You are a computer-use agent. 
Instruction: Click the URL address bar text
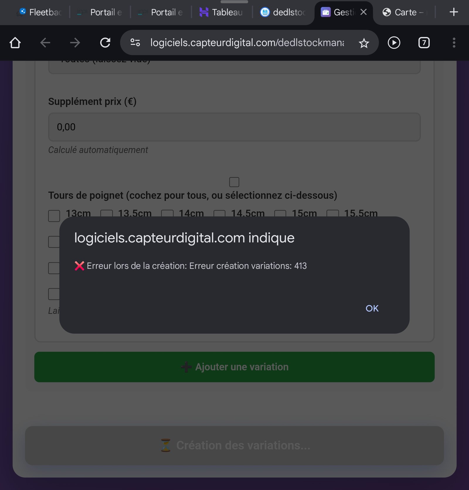point(247,43)
